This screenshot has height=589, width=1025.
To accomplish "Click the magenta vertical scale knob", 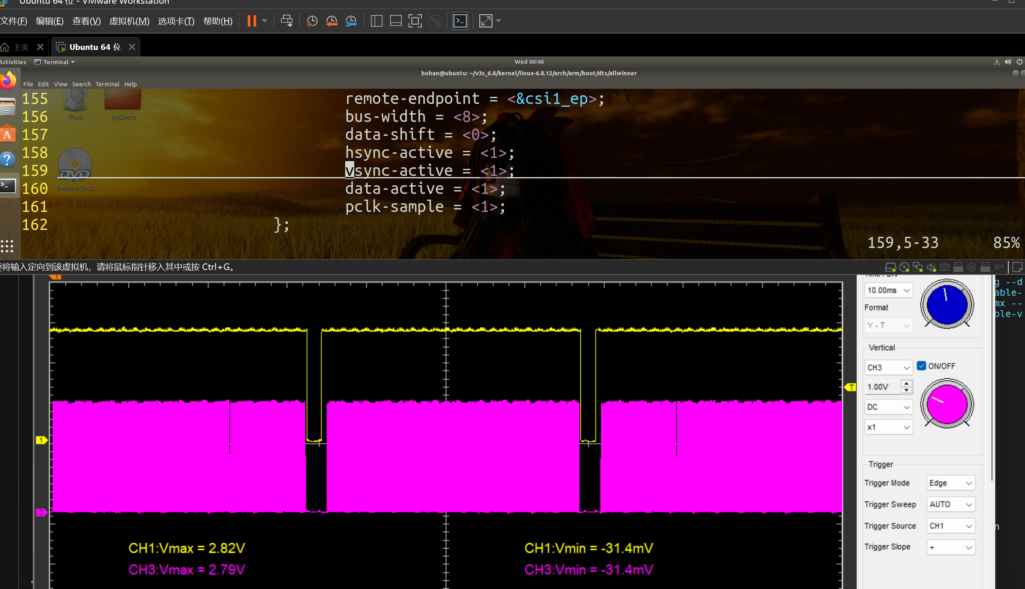I will (x=947, y=404).
